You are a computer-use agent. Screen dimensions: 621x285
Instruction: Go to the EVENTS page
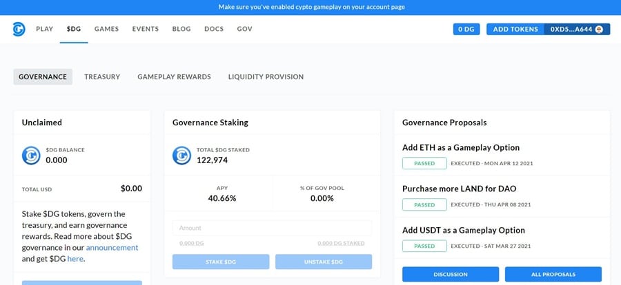click(x=146, y=29)
